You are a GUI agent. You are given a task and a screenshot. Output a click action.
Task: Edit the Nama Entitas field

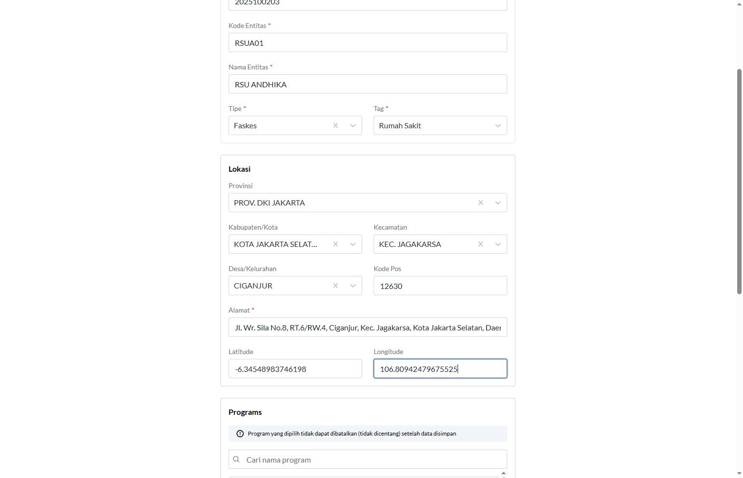(367, 84)
